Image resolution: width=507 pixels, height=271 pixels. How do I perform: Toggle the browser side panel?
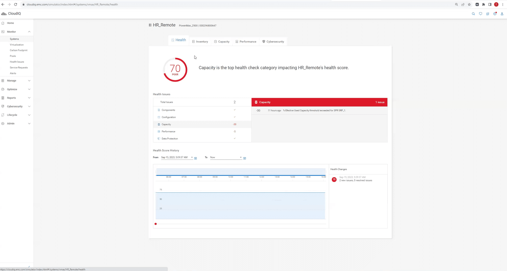pyautogui.click(x=490, y=4)
